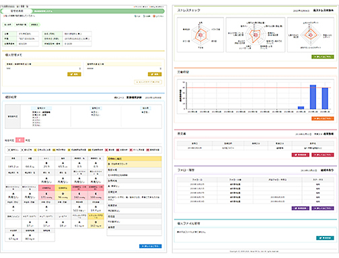Viewport: 339px width, 258px height.
Task: Click the right purple details button under follow history
Action: point(323,208)
